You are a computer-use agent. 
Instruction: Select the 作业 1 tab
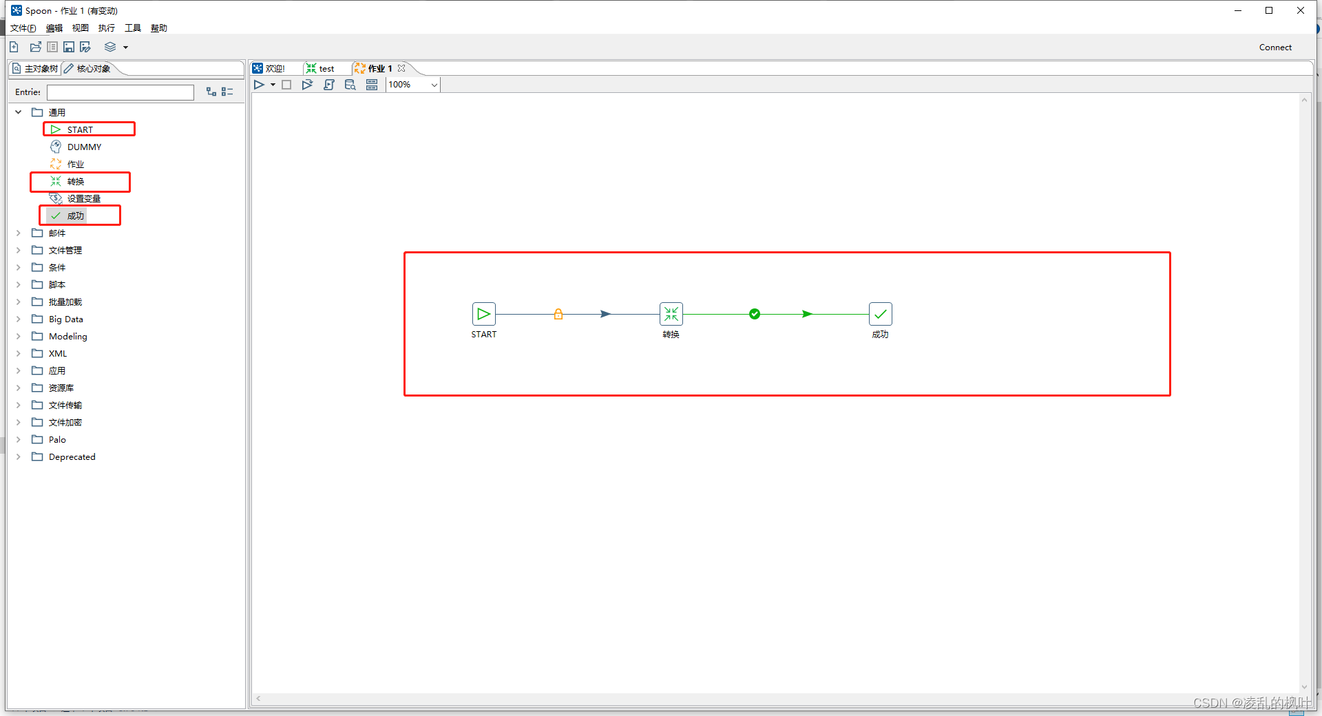point(374,69)
